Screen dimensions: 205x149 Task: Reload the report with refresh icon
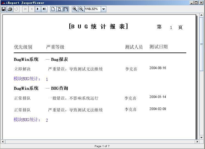pyautogui.click(x=16, y=9)
